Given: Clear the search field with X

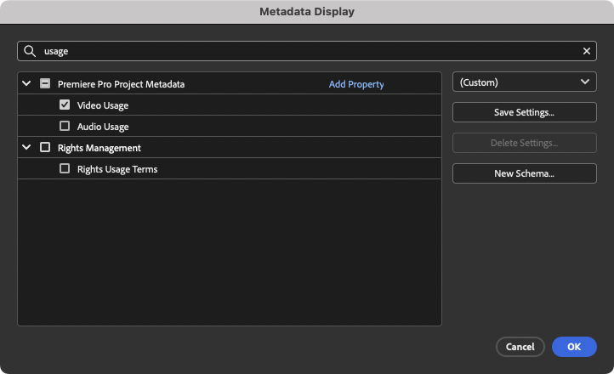Looking at the screenshot, I should coord(586,51).
